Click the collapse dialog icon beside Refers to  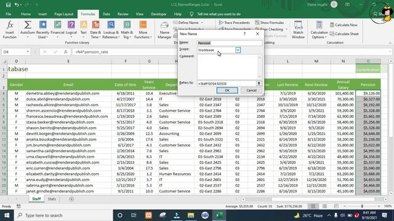pos(259,83)
